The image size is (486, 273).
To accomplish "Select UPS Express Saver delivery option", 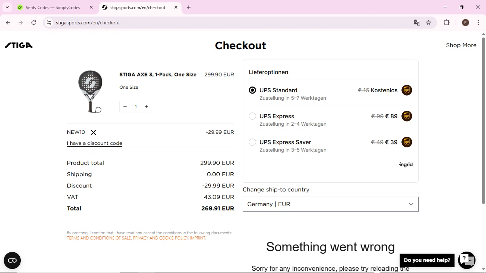I will click(252, 142).
